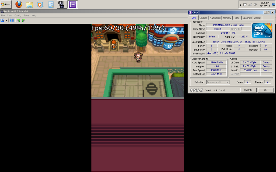Launch Firefox from the taskbar
This screenshot has width=276, height=172.
click(19, 4)
